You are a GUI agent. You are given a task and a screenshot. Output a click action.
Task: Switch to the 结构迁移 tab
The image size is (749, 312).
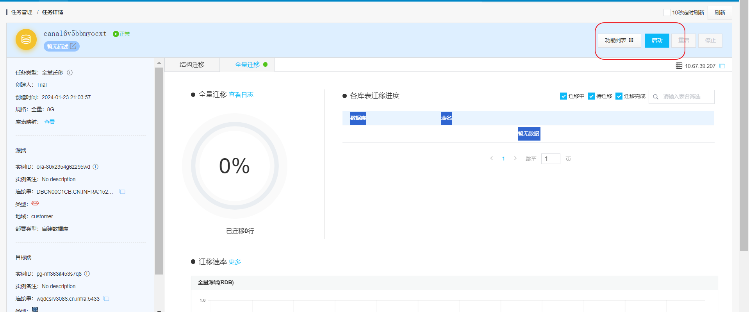[192, 65]
